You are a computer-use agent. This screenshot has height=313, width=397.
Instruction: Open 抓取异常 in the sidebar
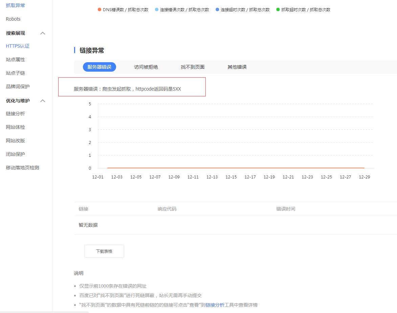click(x=15, y=5)
